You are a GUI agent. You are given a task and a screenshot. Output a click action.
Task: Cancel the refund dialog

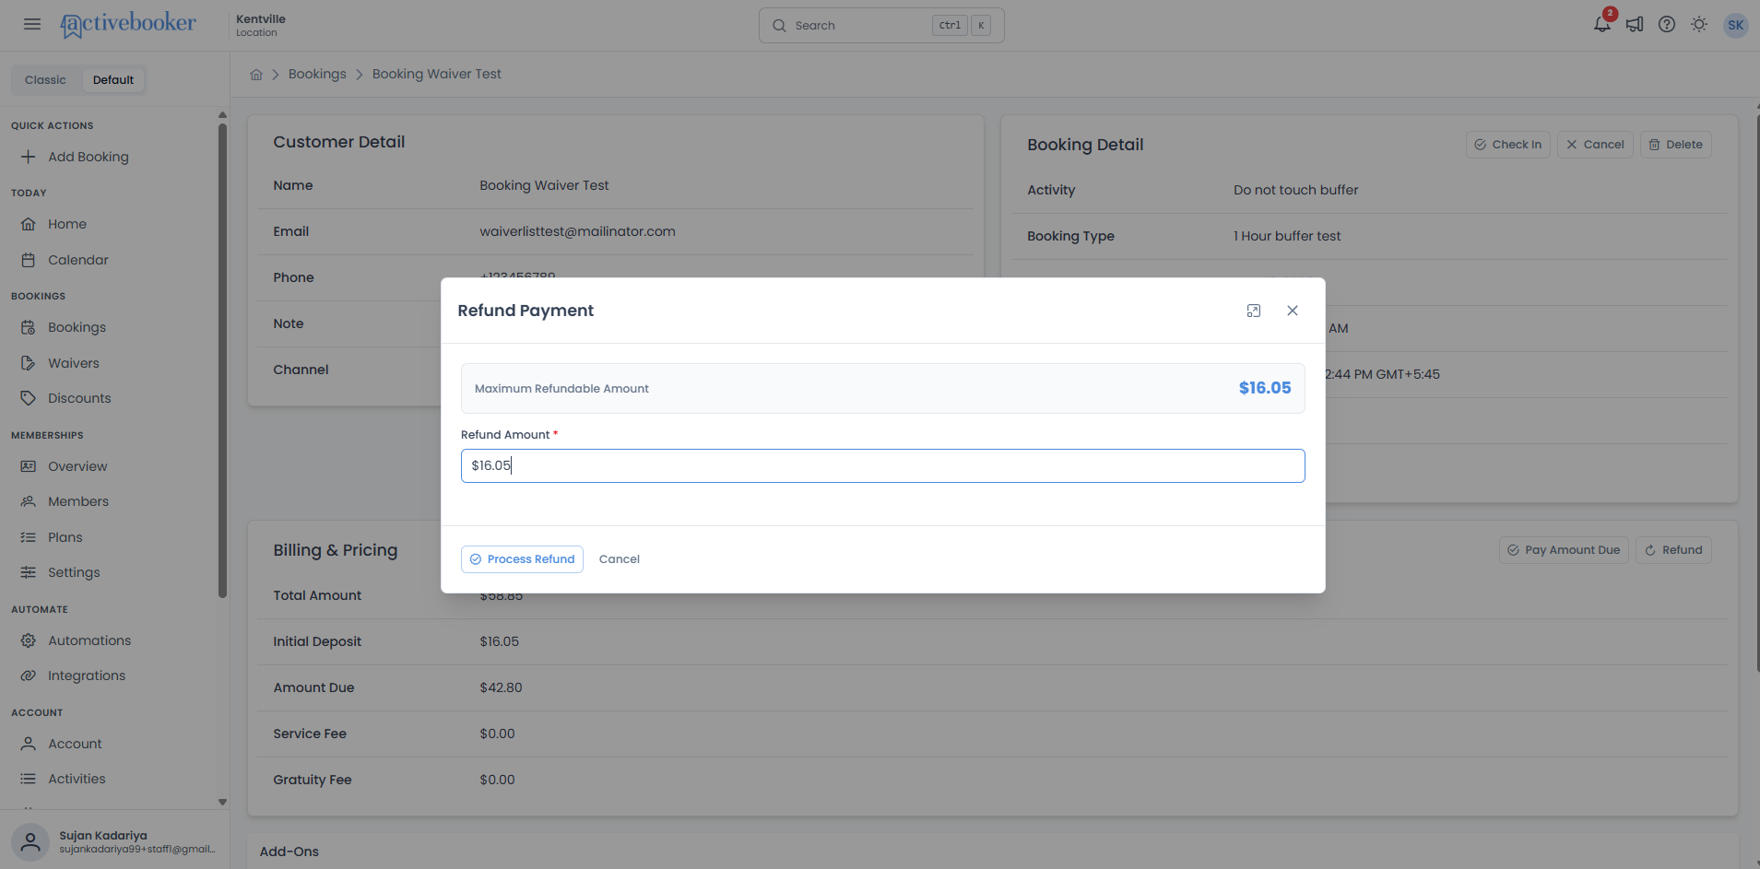click(620, 559)
